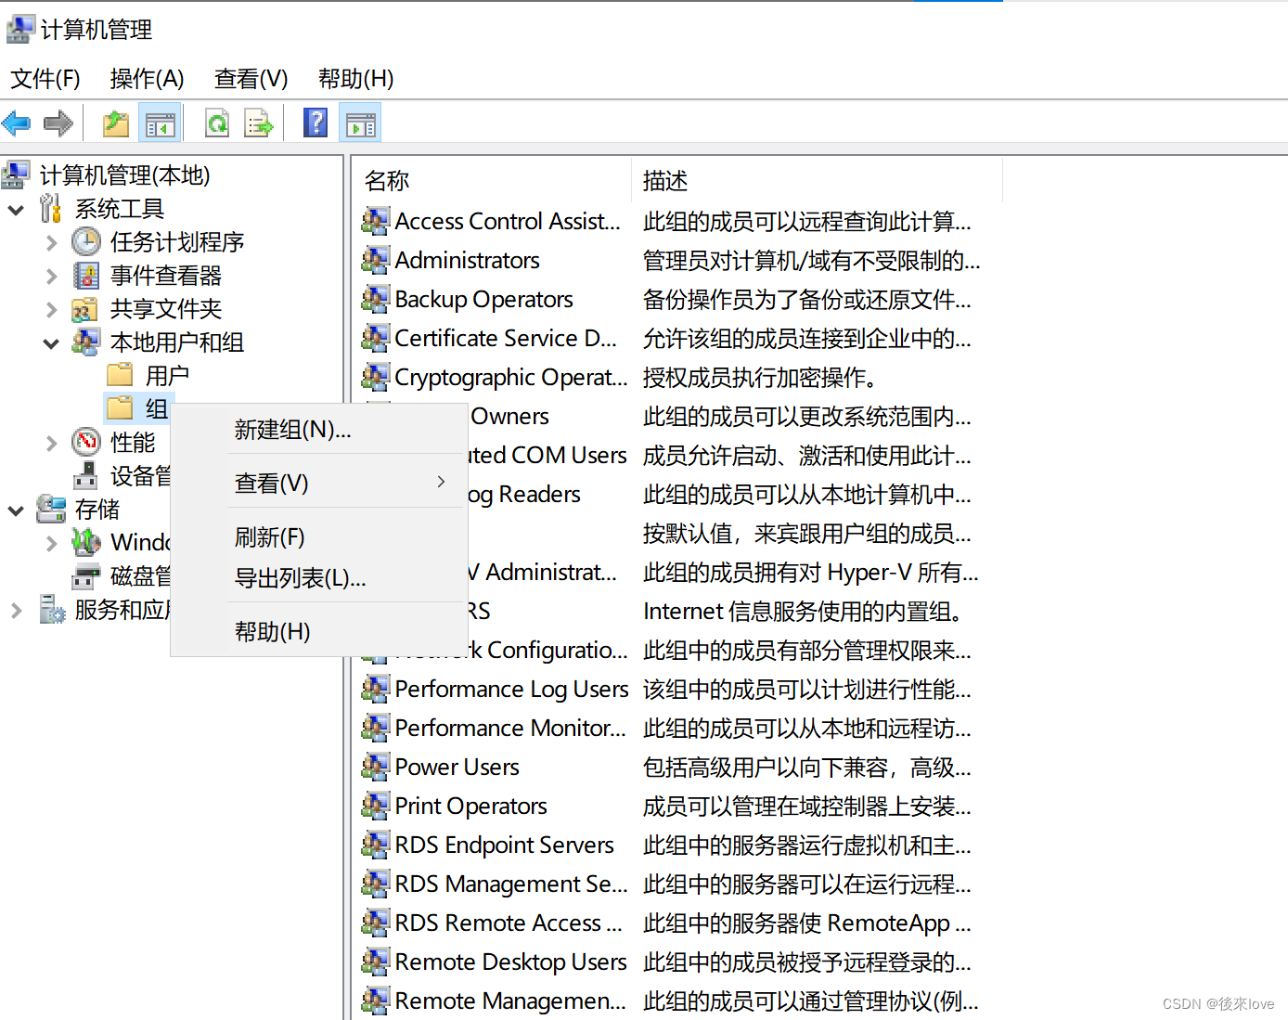Viewport: 1288px width, 1020px height.
Task: Select the Administrators group icon
Action: pos(375,261)
